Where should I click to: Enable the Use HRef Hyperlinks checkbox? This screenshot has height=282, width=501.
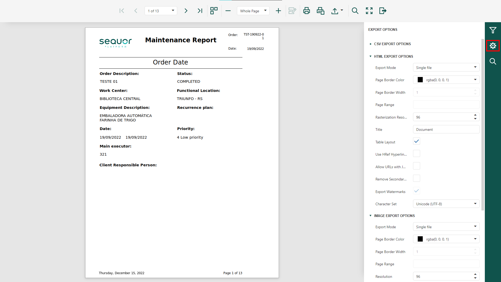pos(416,154)
